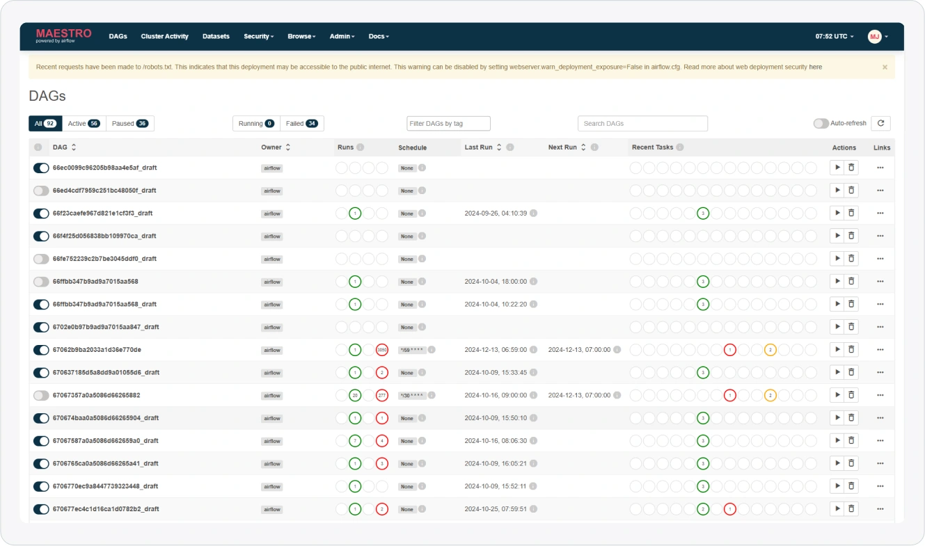Screen dimensions: 925x546
Task: Filter by Running 0 DAGs
Action: click(256, 123)
